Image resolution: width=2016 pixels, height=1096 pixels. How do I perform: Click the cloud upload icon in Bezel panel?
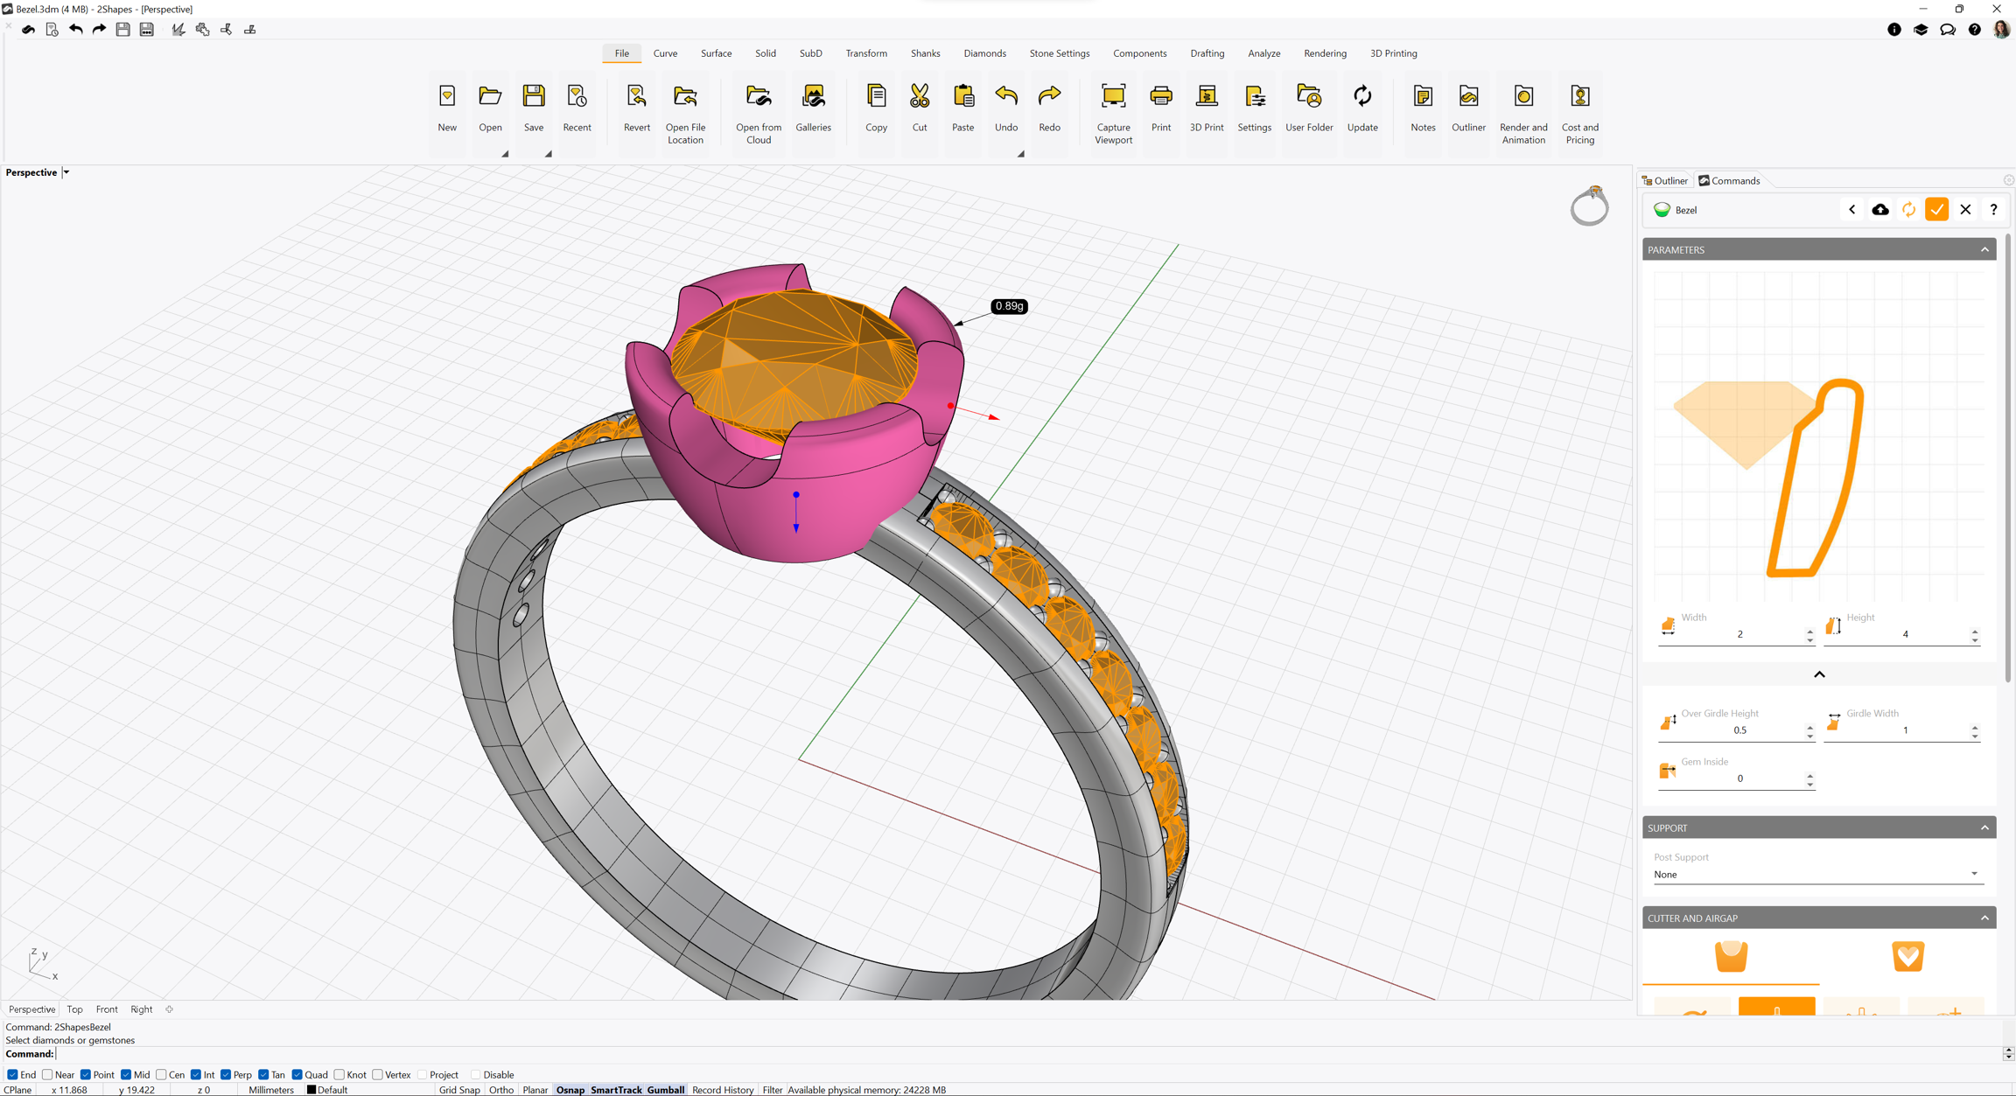tap(1880, 210)
